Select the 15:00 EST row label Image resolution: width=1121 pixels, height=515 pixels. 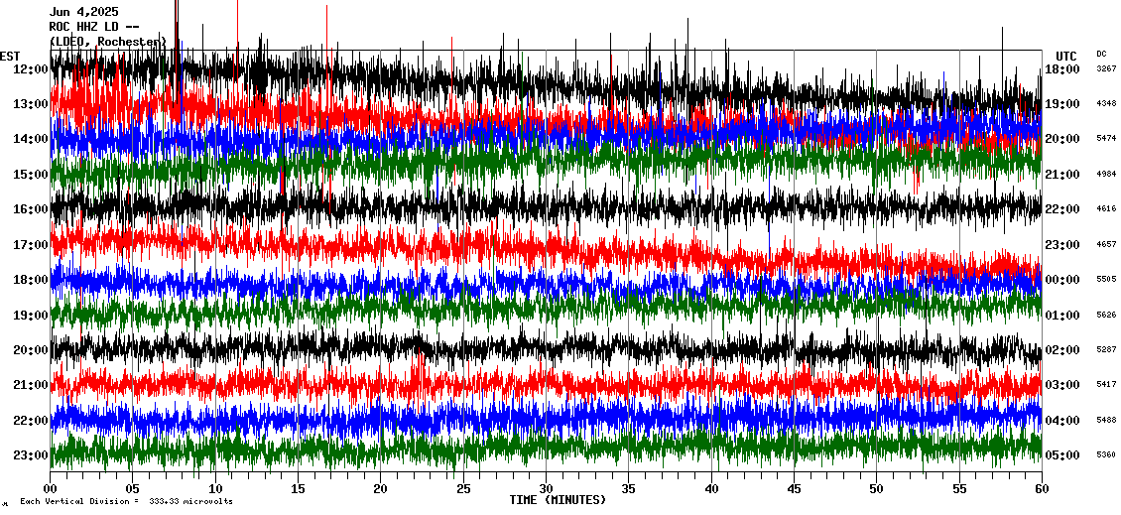[31, 175]
